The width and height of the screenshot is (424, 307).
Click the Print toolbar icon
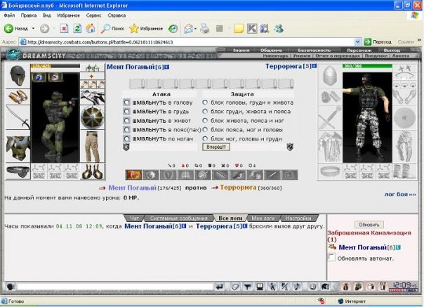tap(205, 28)
